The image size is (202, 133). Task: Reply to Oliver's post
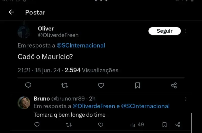tap(28, 85)
